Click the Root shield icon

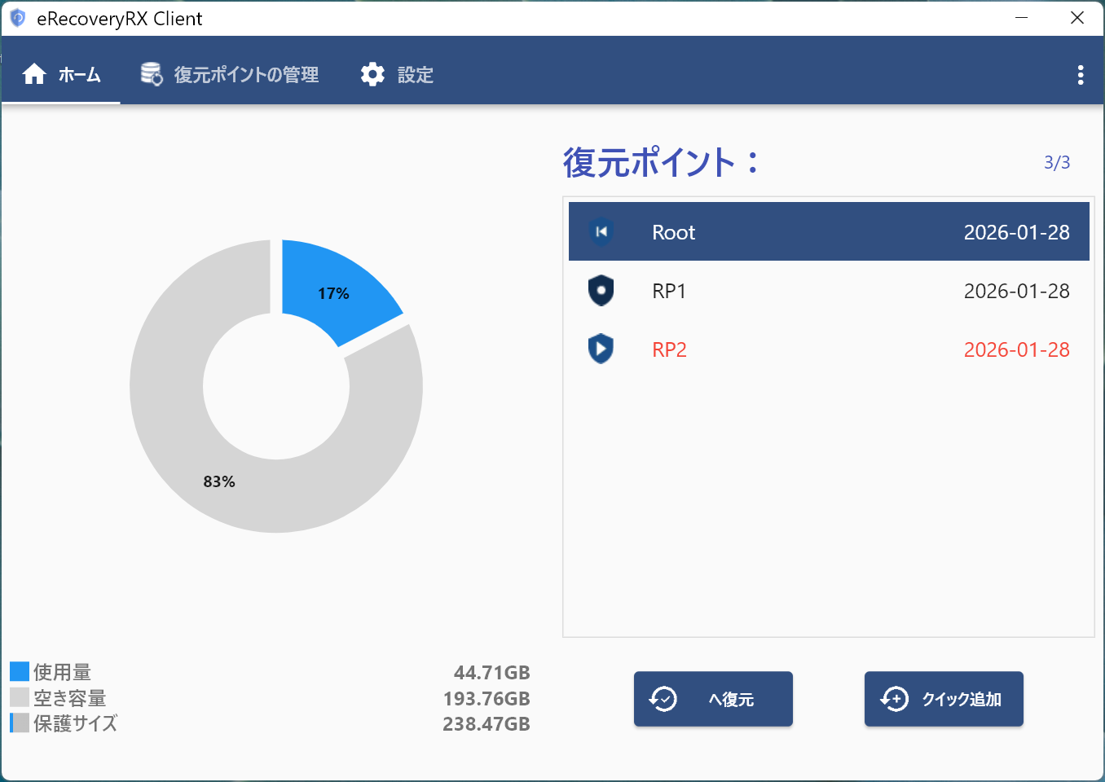click(x=601, y=232)
